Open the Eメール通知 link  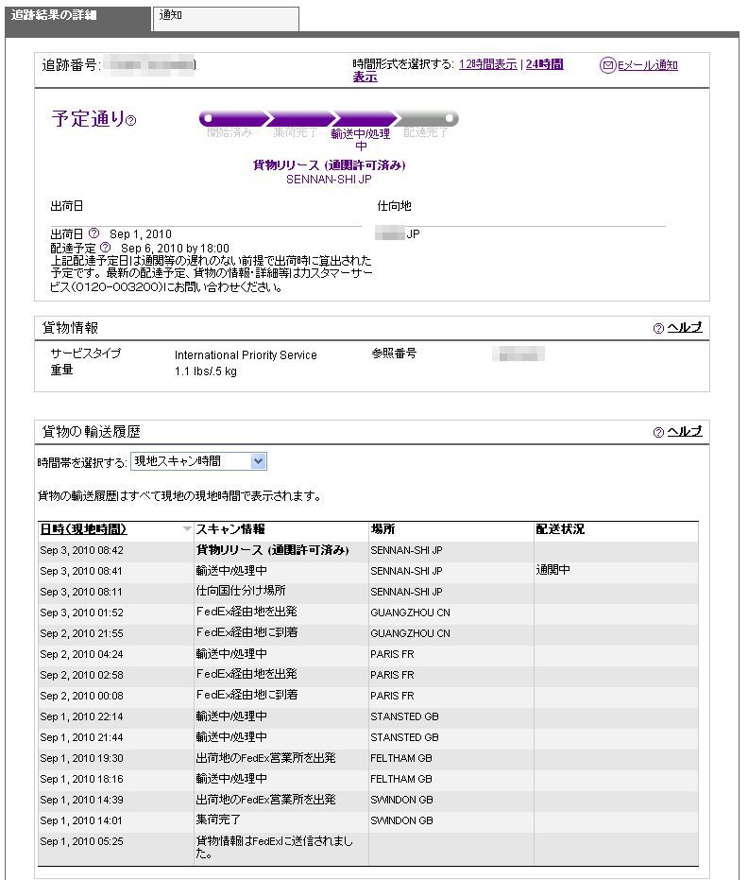[648, 65]
